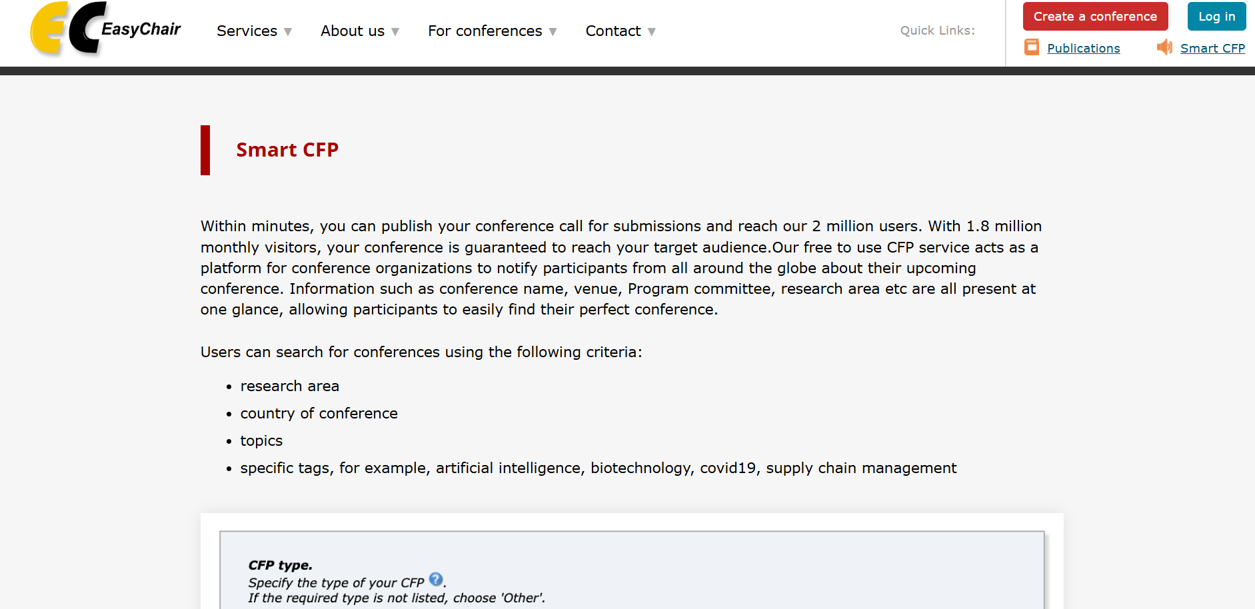Follow the Publications quick link
The height and width of the screenshot is (609, 1255).
[x=1083, y=49]
